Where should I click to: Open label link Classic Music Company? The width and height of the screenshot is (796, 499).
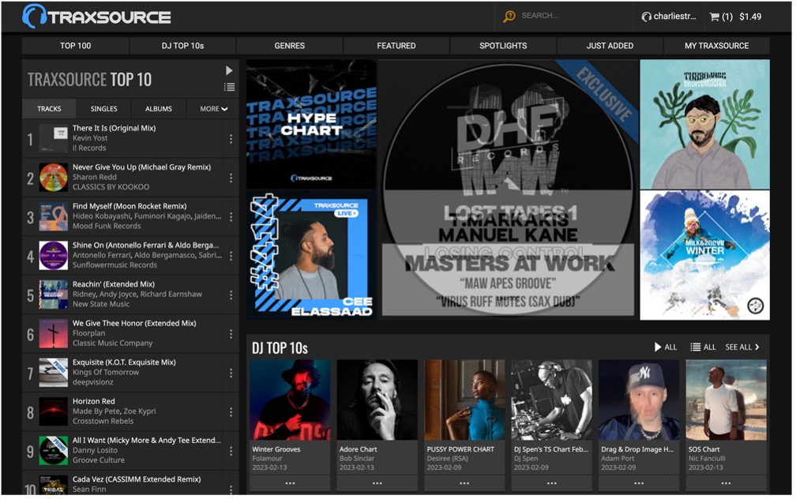(x=112, y=343)
